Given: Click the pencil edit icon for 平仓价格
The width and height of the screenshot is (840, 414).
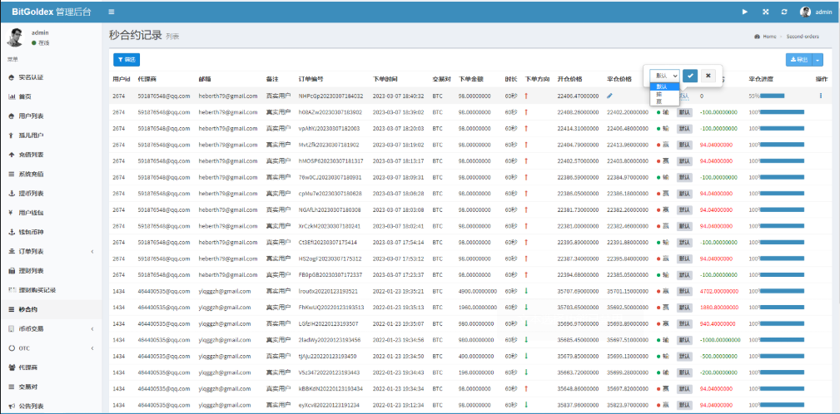Looking at the screenshot, I should click(609, 96).
